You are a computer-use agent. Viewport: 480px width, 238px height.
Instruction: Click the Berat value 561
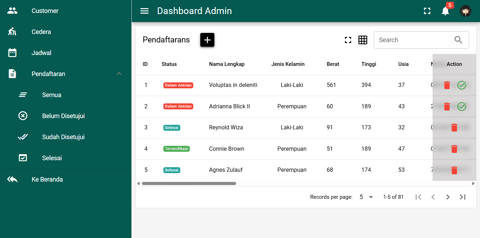331,85
